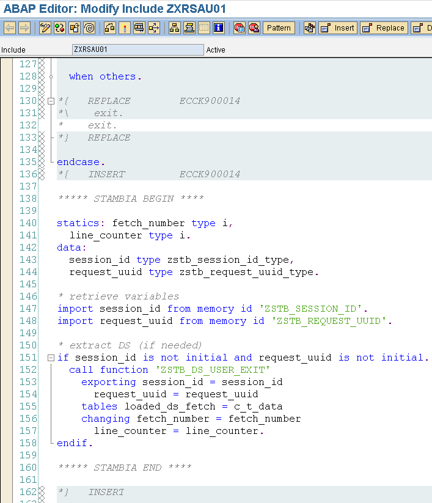Screen dimensions: 432x503
Task: Click the Replace modification button
Action: 384,28
